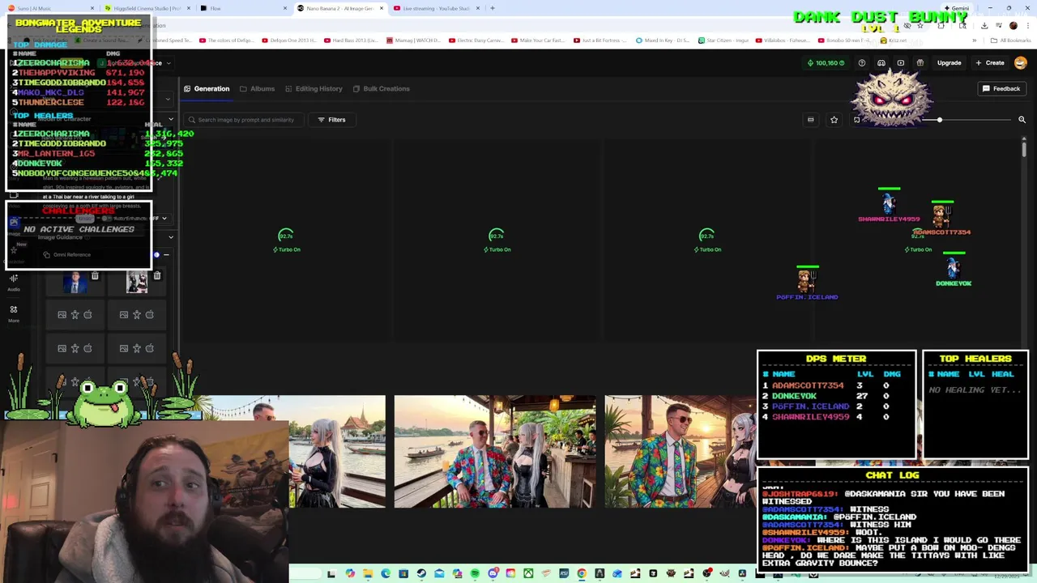Open the Audio section in the left sidebar
Viewport: 1037px width, 583px height.
pyautogui.click(x=14, y=283)
